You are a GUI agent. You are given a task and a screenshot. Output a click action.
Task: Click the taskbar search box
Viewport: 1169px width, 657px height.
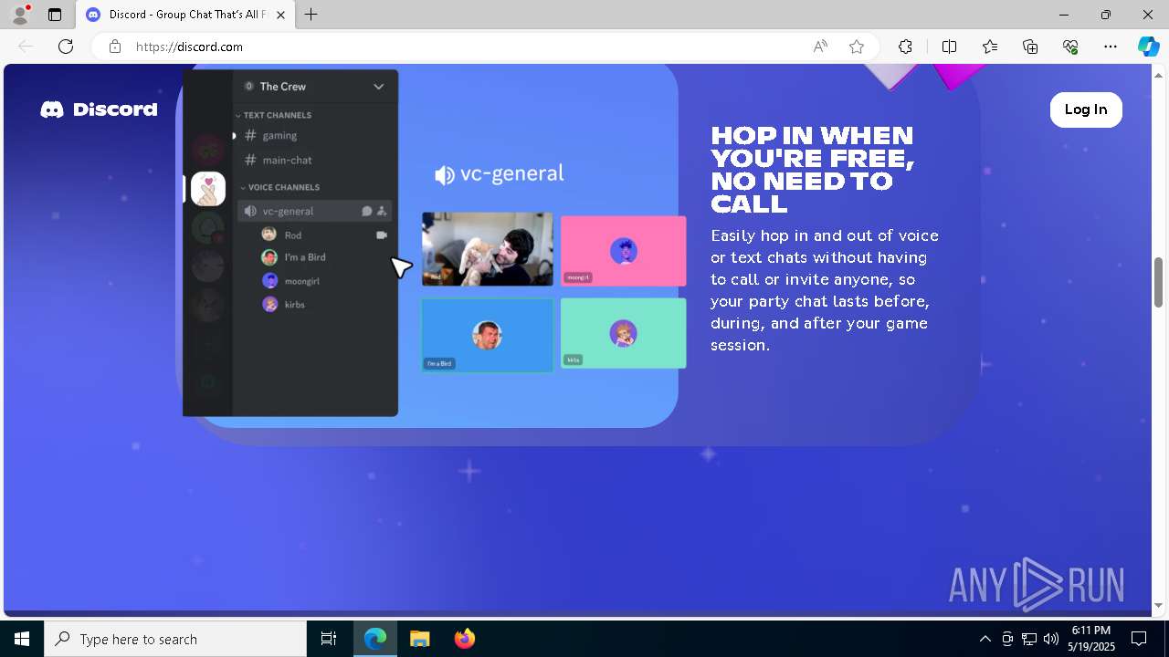click(x=175, y=639)
